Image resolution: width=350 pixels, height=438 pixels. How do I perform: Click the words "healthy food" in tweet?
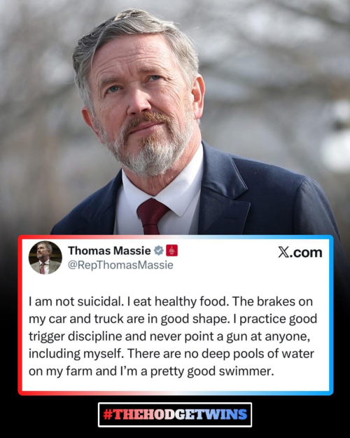click(190, 301)
